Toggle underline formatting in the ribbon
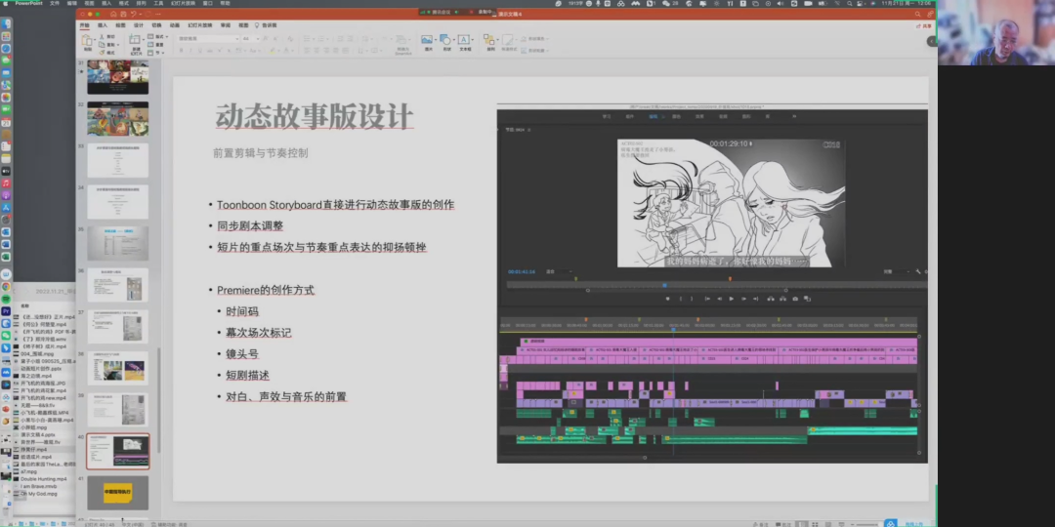Image resolution: width=1055 pixels, height=527 pixels. 199,51
